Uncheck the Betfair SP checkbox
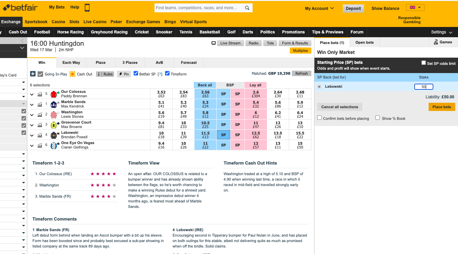 (x=136, y=73)
